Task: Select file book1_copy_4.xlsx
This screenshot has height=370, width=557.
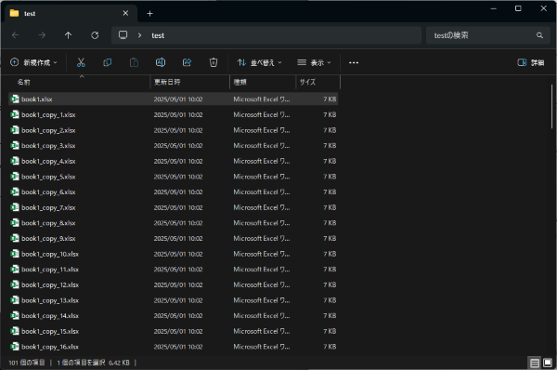Action: (x=174, y=161)
